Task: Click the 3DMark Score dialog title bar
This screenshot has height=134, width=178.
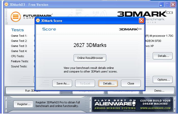Action: [x=89, y=21]
